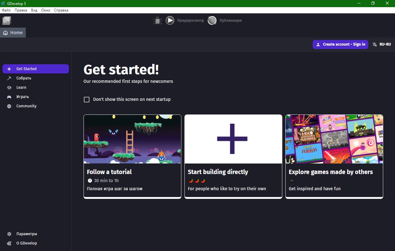Click the chili peppers difficulty icons
Viewport: 395px width, 251px height.
(x=197, y=181)
